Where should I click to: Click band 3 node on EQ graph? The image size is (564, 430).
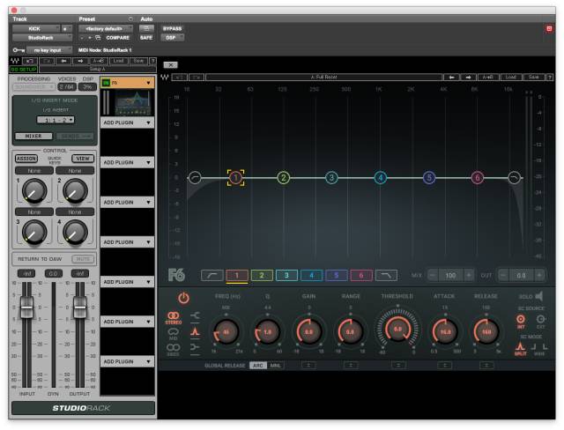(x=331, y=178)
